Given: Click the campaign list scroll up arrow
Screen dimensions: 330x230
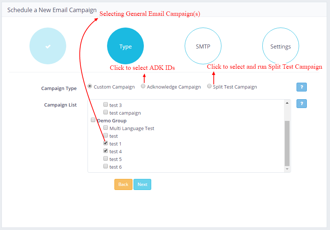Looking at the screenshot, I should [287, 103].
